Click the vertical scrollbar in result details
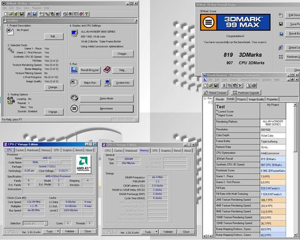 pos(295,170)
